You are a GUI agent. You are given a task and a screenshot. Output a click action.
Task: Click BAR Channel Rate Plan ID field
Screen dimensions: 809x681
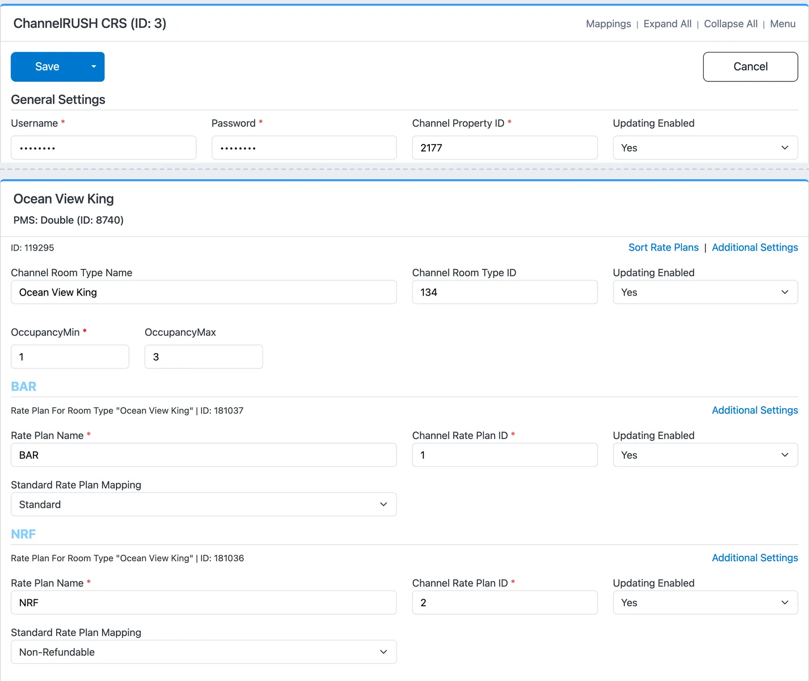point(505,455)
